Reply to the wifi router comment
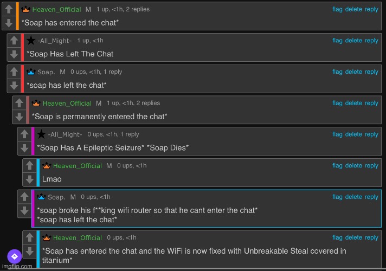 click(x=371, y=197)
